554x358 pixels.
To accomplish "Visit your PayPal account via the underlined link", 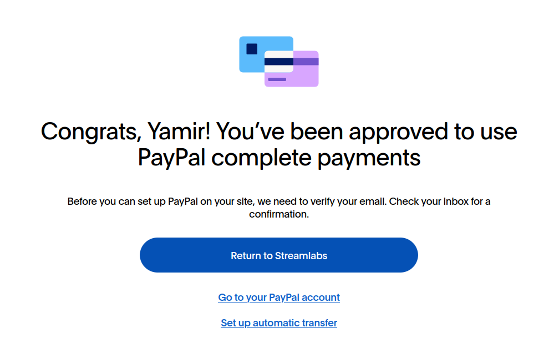I will pos(278,297).
